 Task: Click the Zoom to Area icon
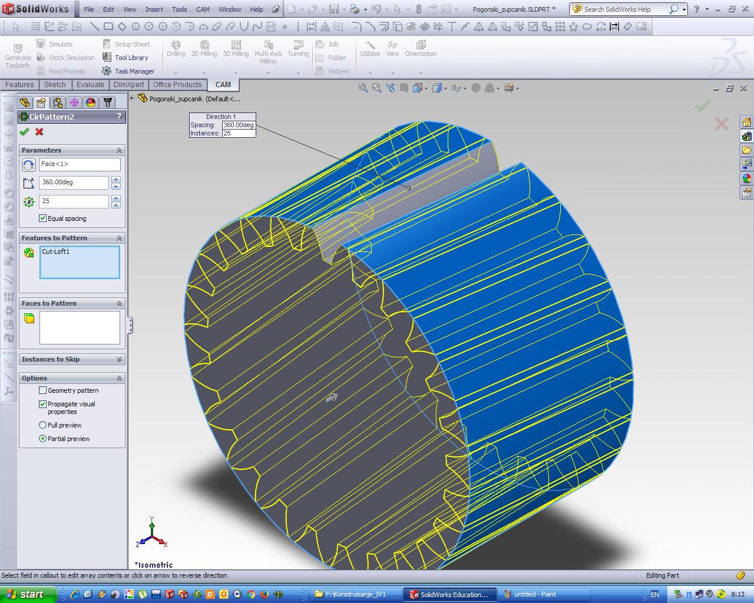click(376, 88)
